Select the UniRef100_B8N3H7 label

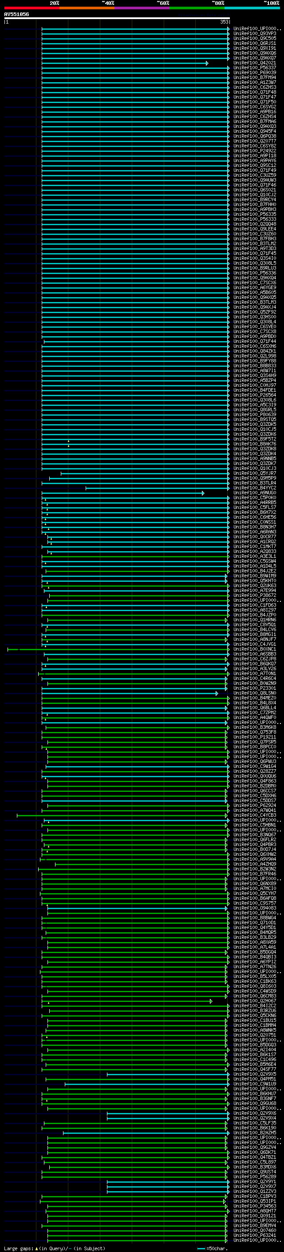[x=255, y=527]
